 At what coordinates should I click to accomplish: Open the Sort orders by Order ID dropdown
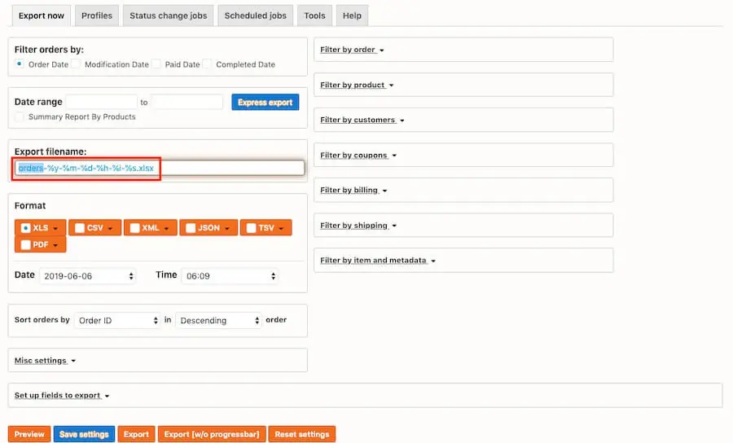117,321
